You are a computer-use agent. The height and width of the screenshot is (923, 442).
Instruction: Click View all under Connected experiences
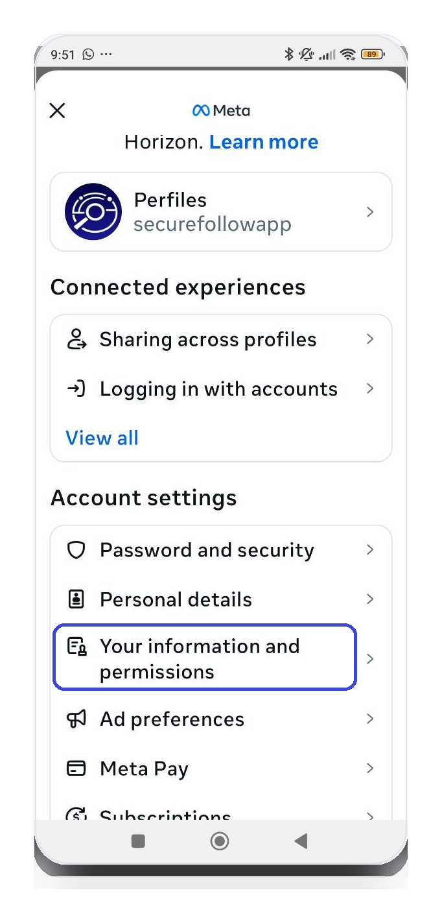[x=102, y=438]
